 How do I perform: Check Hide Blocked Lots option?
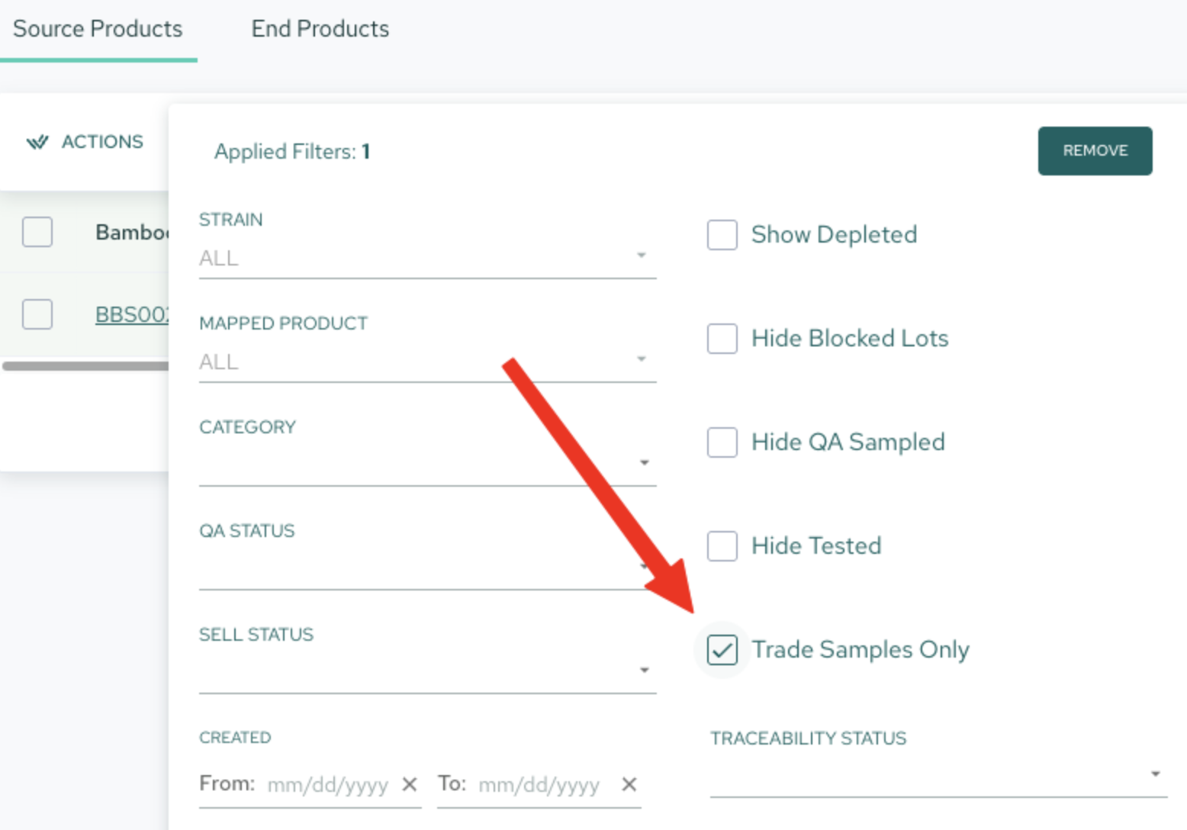click(x=722, y=338)
